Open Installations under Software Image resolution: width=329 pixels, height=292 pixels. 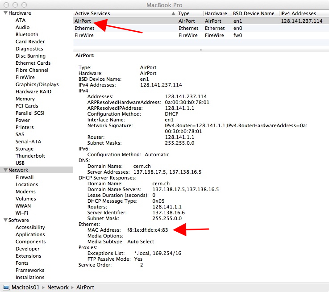30,277
